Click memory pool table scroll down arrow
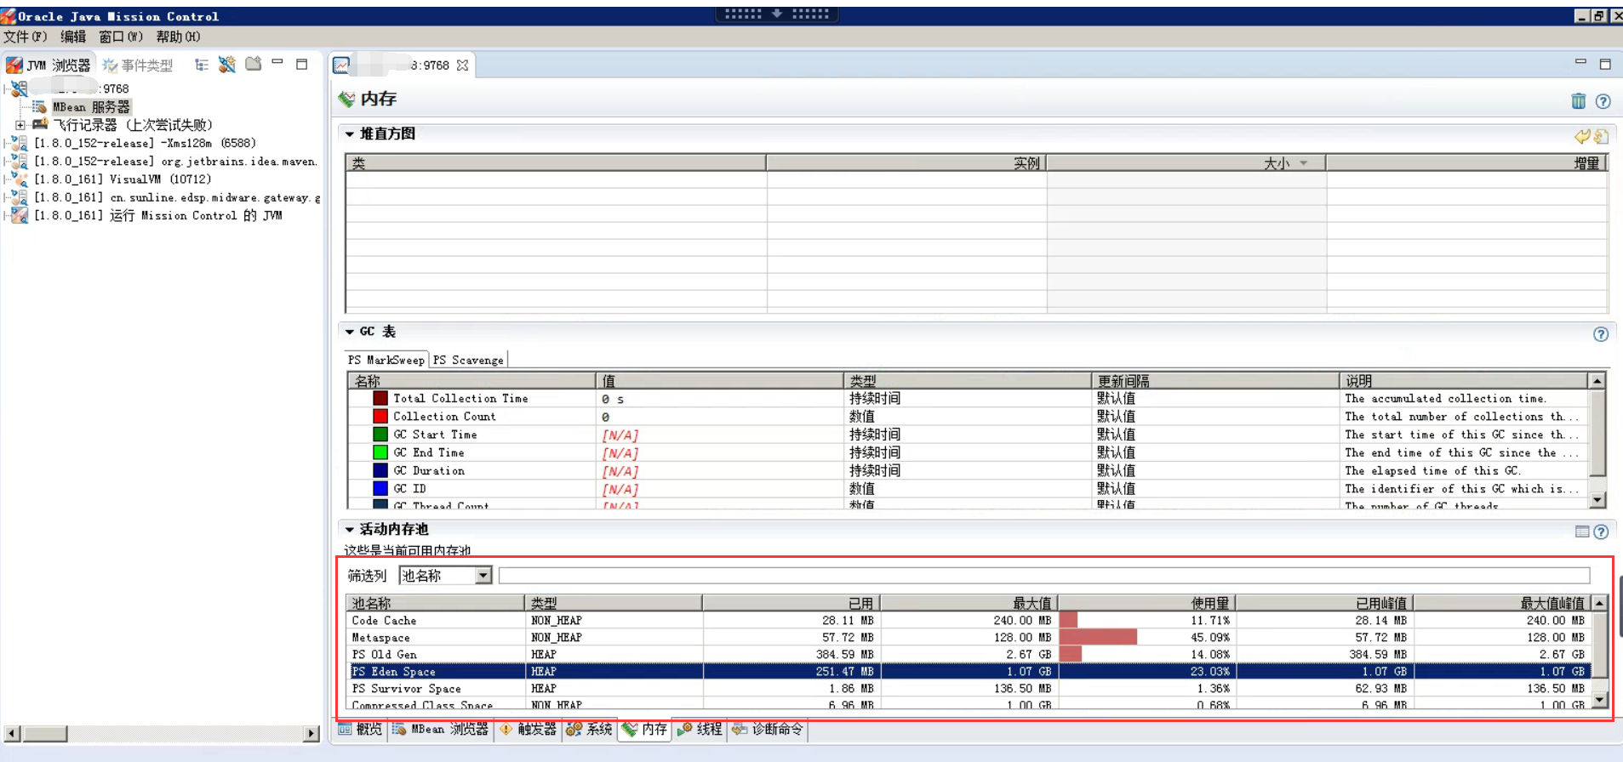 [x=1600, y=700]
